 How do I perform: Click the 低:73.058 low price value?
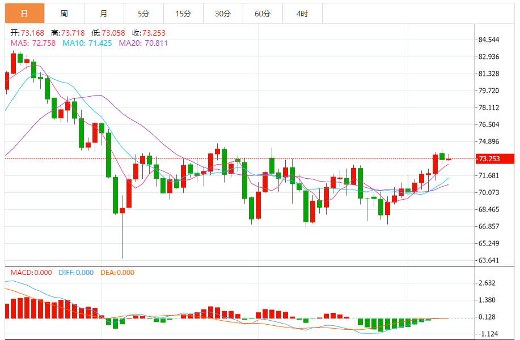click(108, 33)
